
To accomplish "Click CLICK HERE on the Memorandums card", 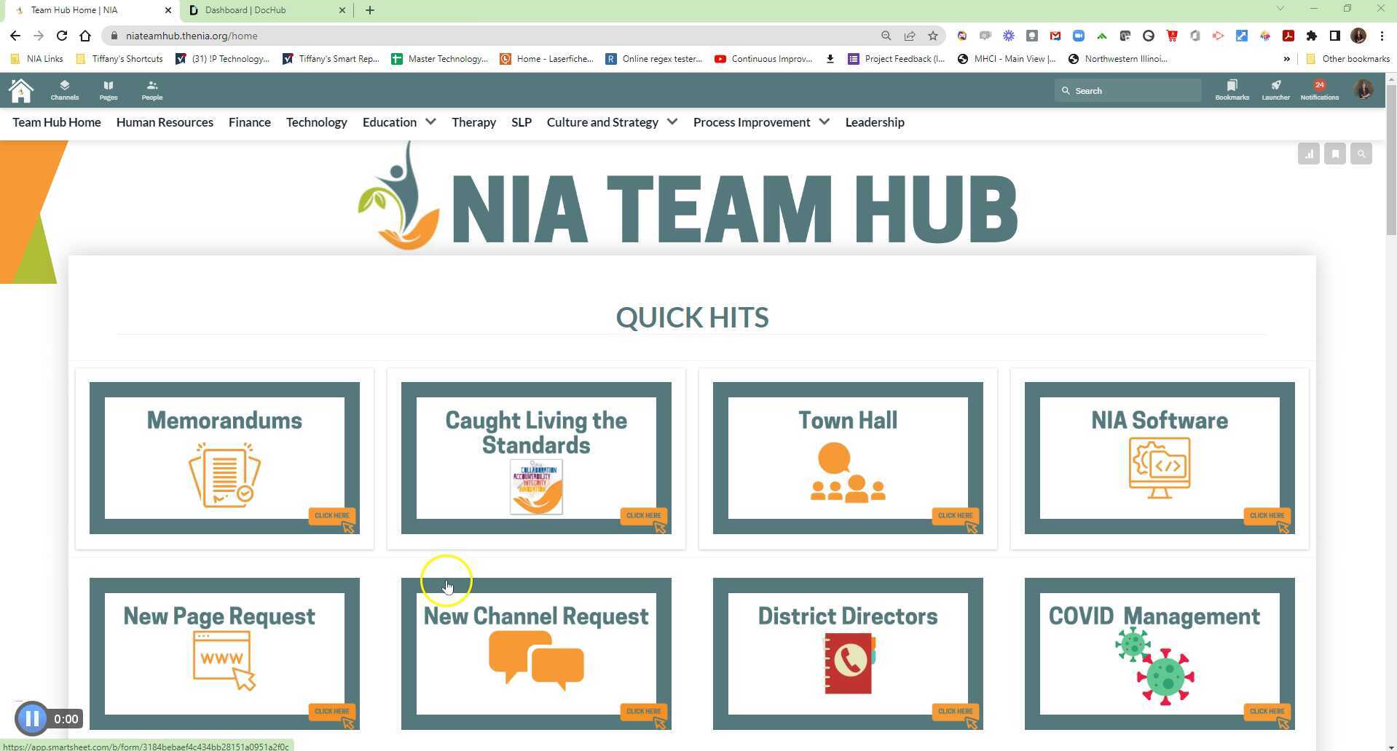I will [x=331, y=516].
